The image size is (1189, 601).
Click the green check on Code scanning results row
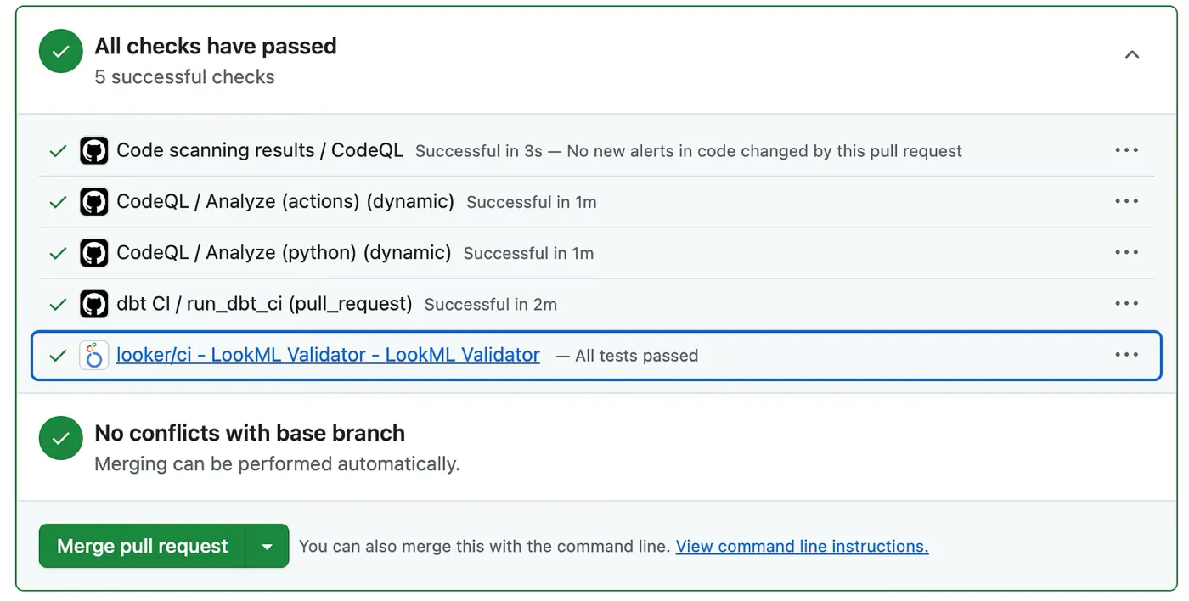pos(57,150)
